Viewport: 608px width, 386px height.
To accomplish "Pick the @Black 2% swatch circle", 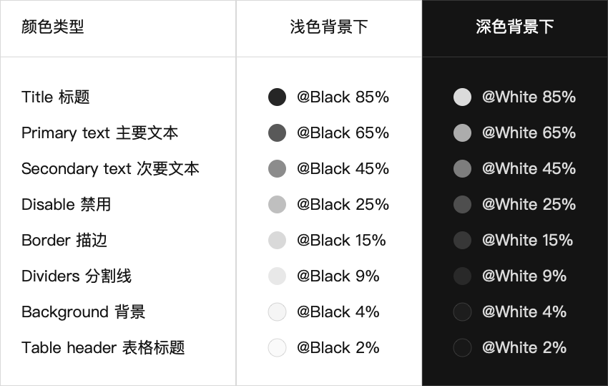I will (x=277, y=347).
